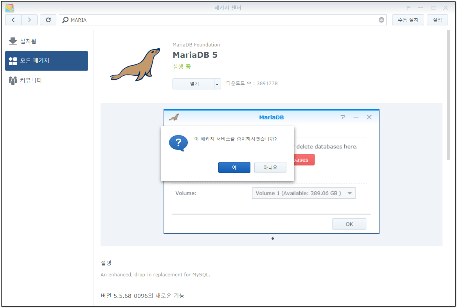Confirm stopping service with 예
The width and height of the screenshot is (457, 308).
point(234,167)
